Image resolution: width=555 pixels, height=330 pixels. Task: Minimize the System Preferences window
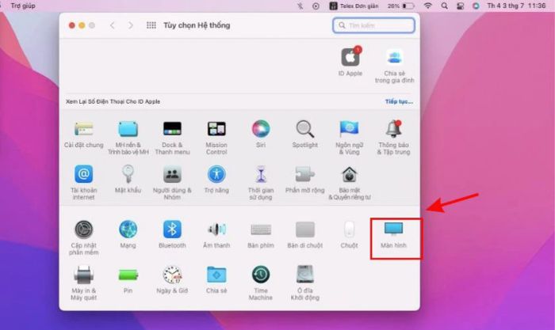pos(82,25)
